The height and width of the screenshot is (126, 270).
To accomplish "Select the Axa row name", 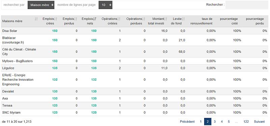I will click(x=5, y=98).
